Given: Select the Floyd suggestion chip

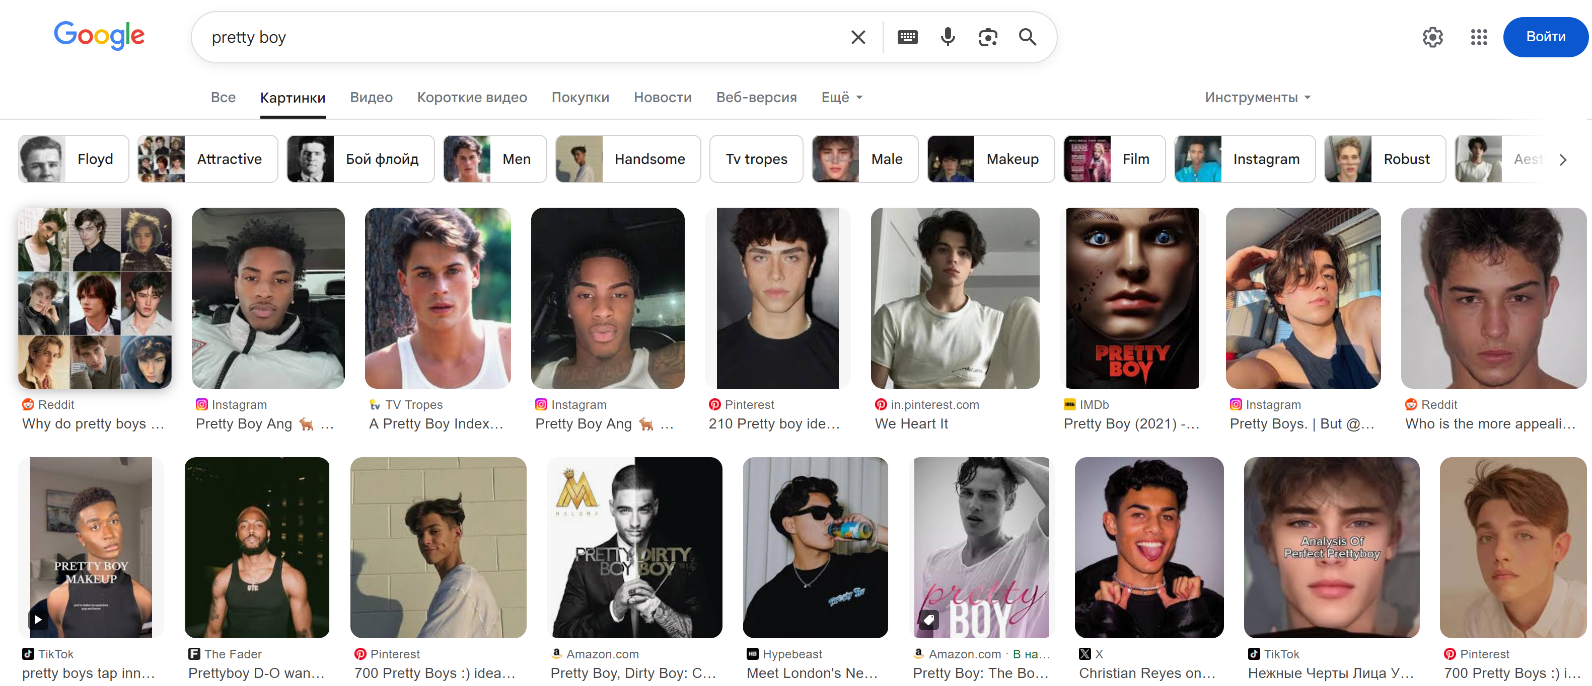Looking at the screenshot, I should 74,159.
